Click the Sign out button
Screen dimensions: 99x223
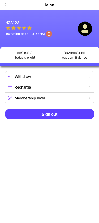coord(50,114)
